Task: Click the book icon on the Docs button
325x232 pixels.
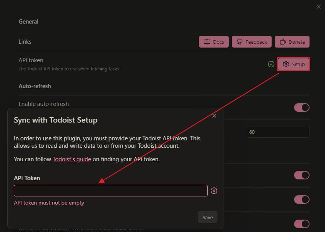Action: (x=207, y=42)
